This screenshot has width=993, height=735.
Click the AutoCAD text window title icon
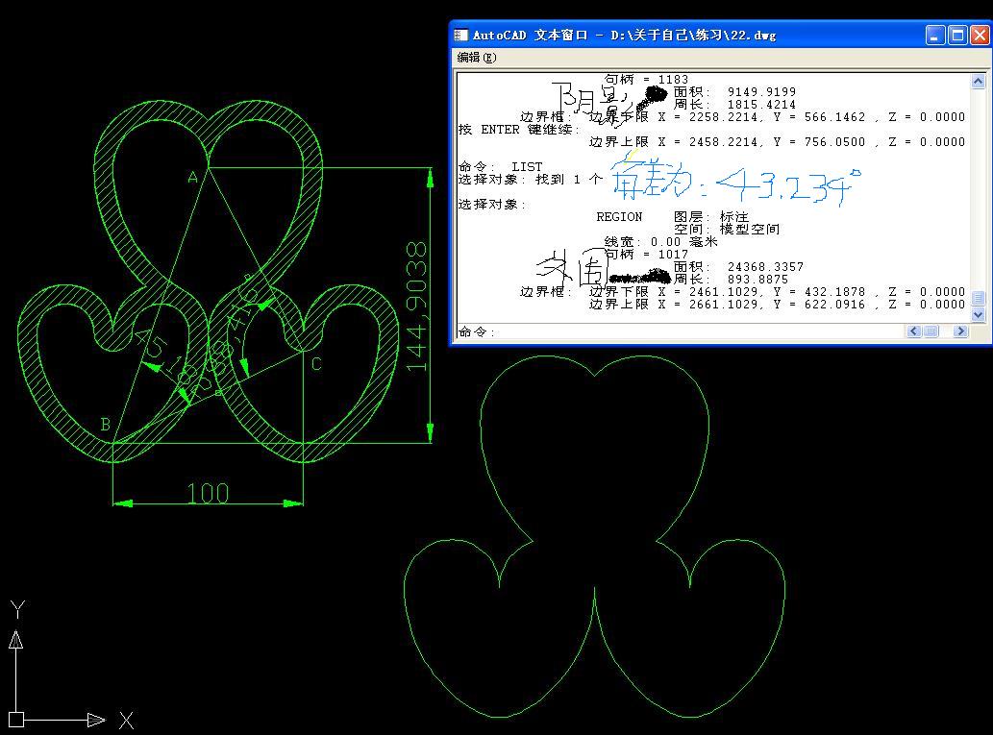[461, 35]
